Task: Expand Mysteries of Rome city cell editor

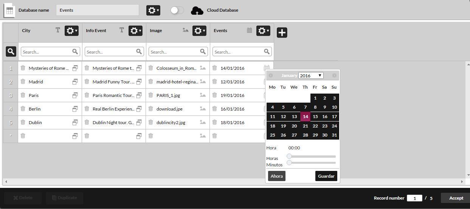Action: pos(75,68)
